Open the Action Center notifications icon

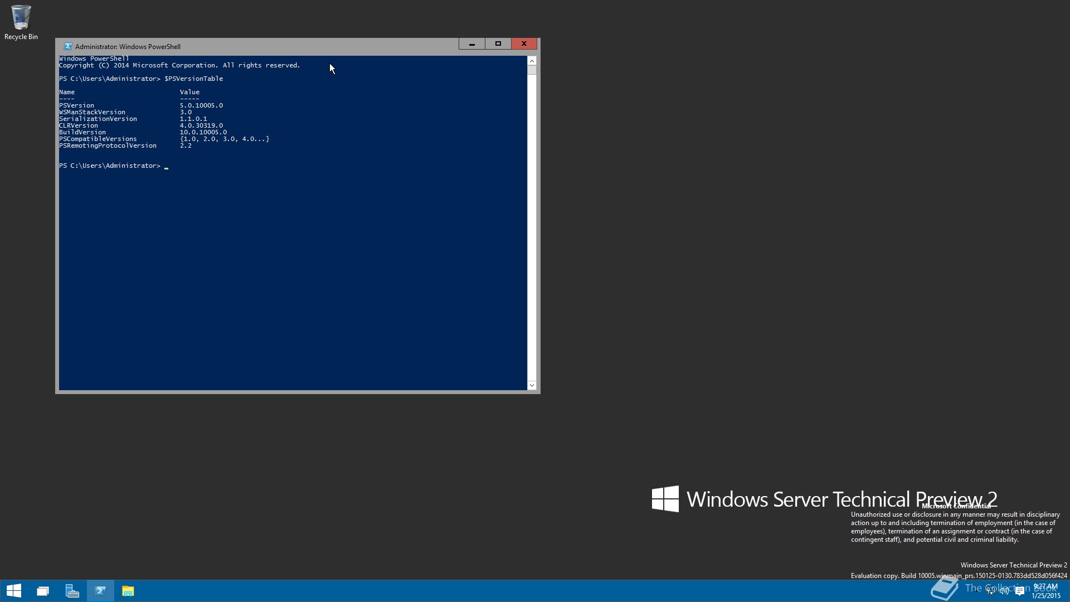[x=1020, y=591]
